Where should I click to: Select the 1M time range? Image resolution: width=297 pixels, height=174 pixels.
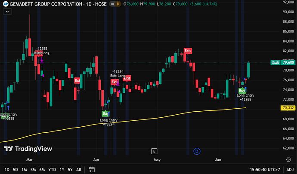pyautogui.click(x=24, y=170)
